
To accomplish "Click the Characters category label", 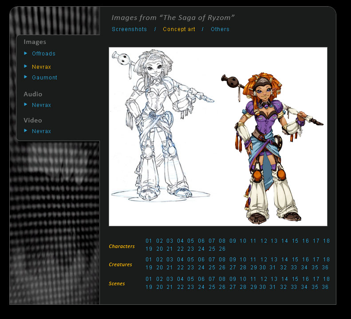I will click(122, 246).
